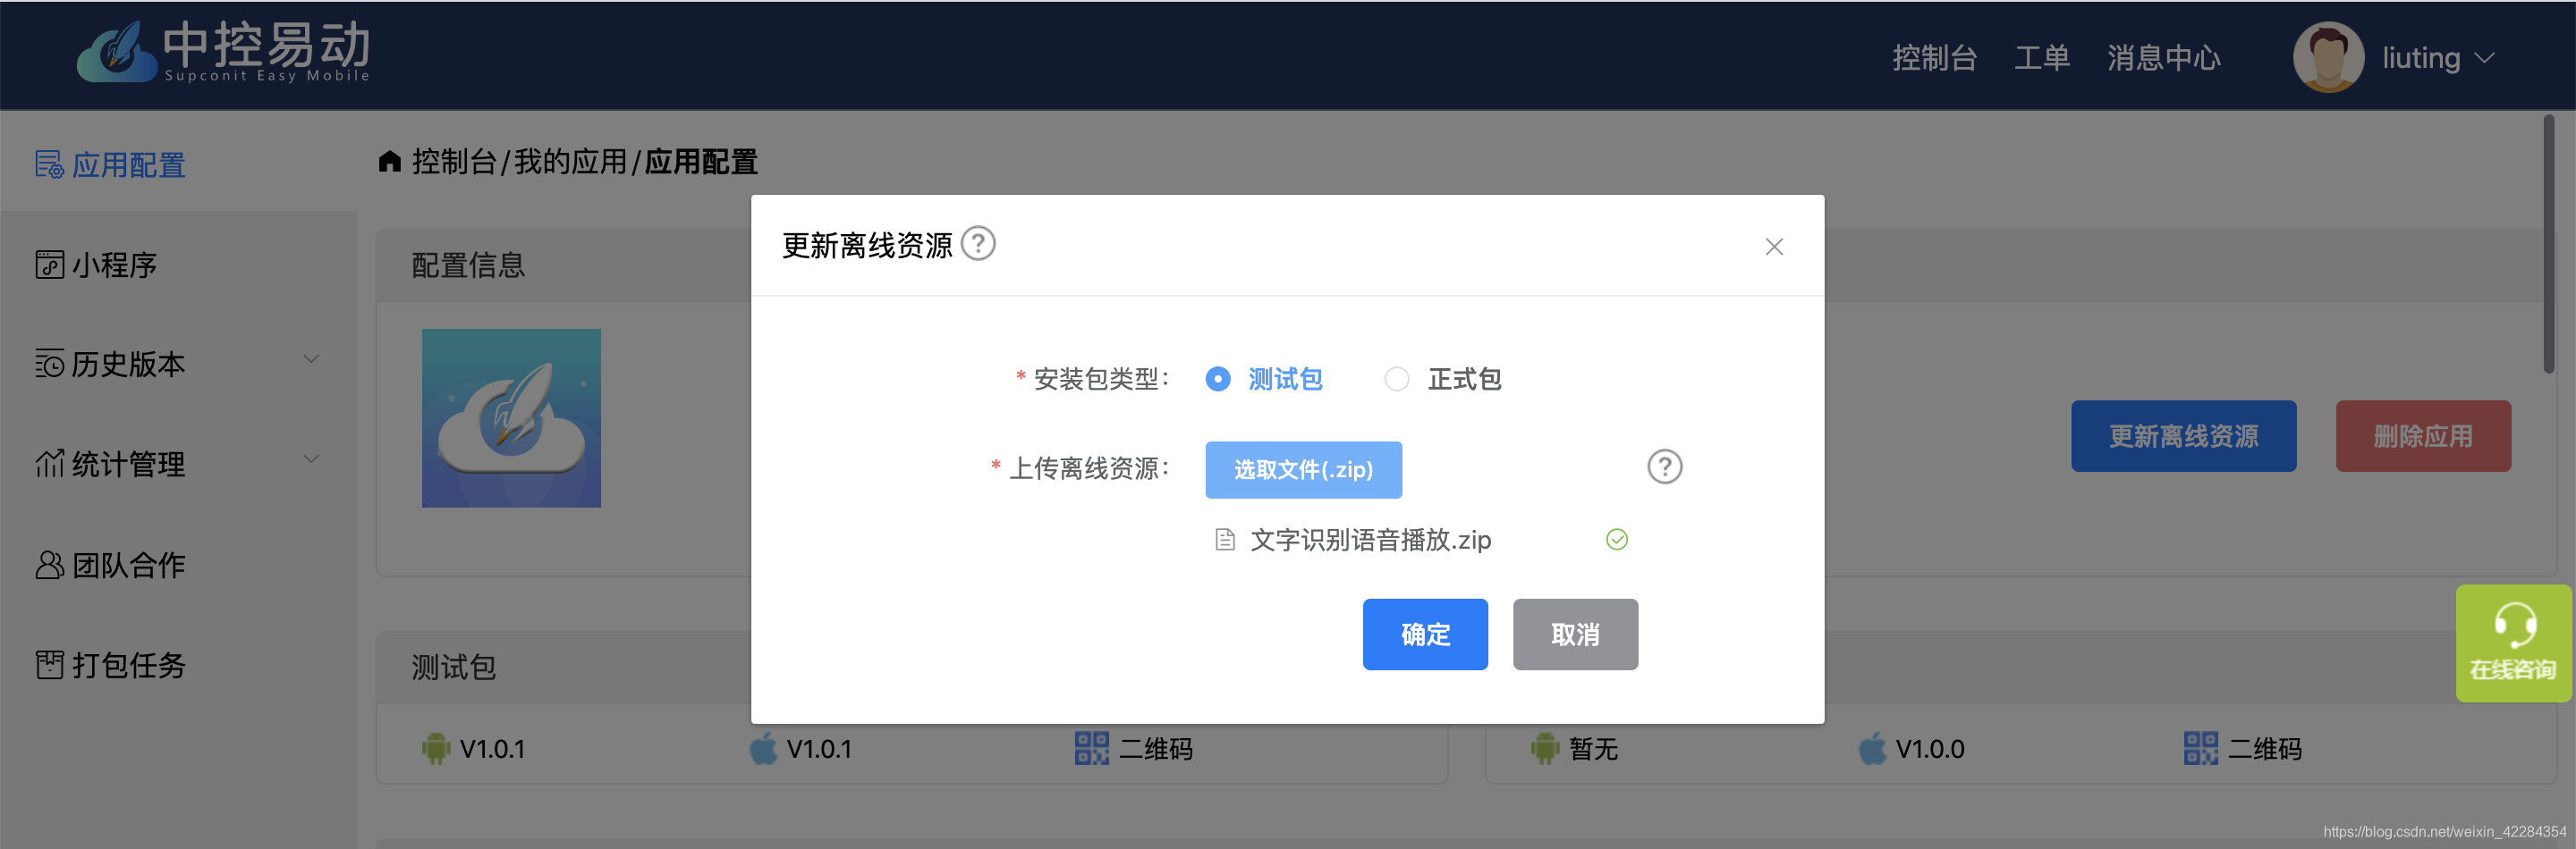Click the 统计管理 chart icon
Viewport: 2576px width, 849px height.
coord(49,464)
